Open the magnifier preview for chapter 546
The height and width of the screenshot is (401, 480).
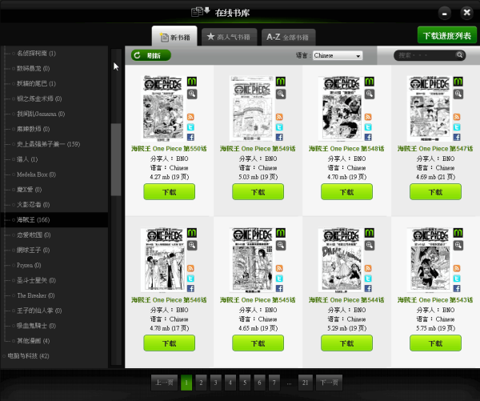click(x=192, y=246)
